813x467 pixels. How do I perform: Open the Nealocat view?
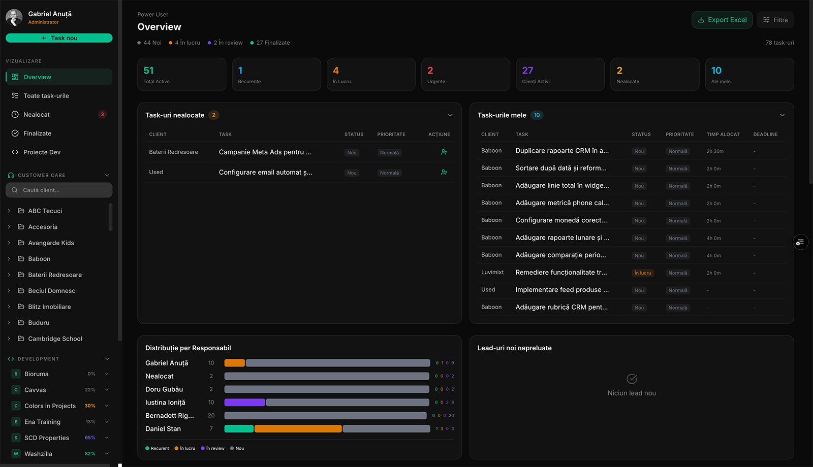59,115
